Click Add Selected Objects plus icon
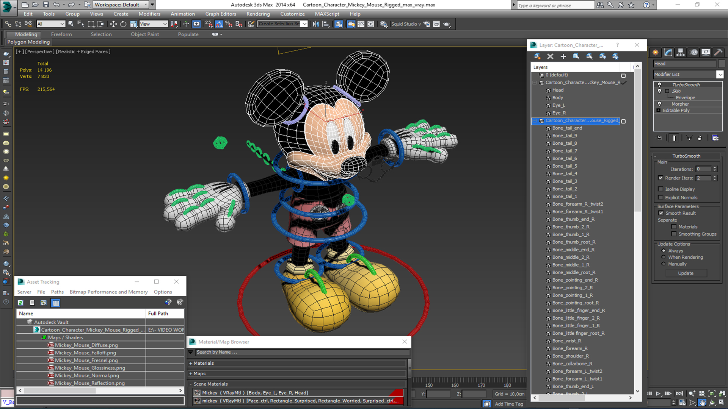The width and height of the screenshot is (728, 409). tap(563, 56)
